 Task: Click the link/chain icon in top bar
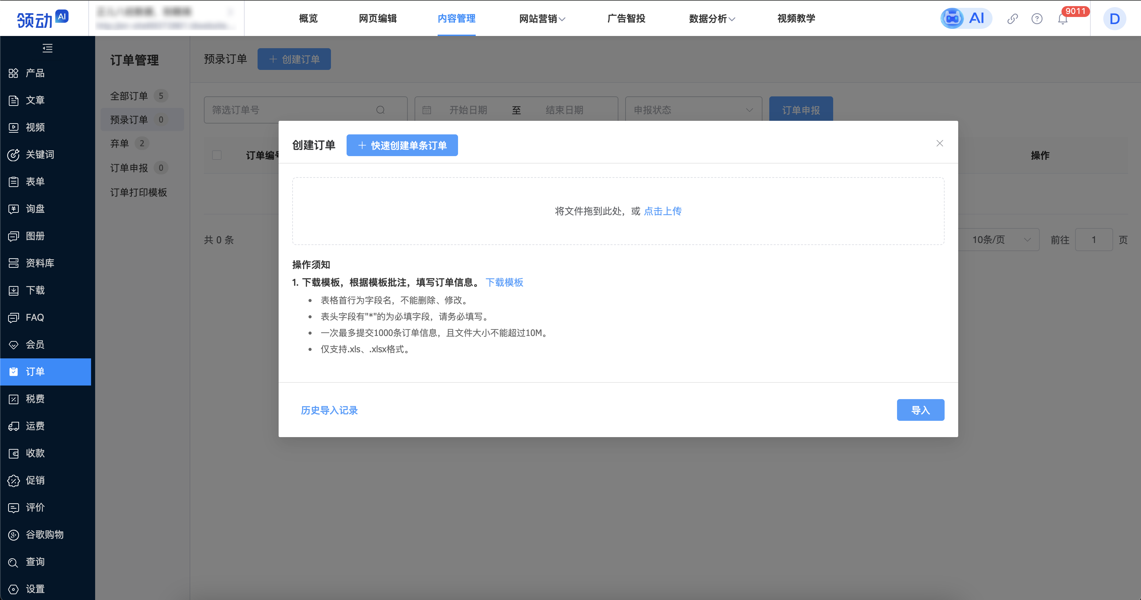click(1013, 19)
